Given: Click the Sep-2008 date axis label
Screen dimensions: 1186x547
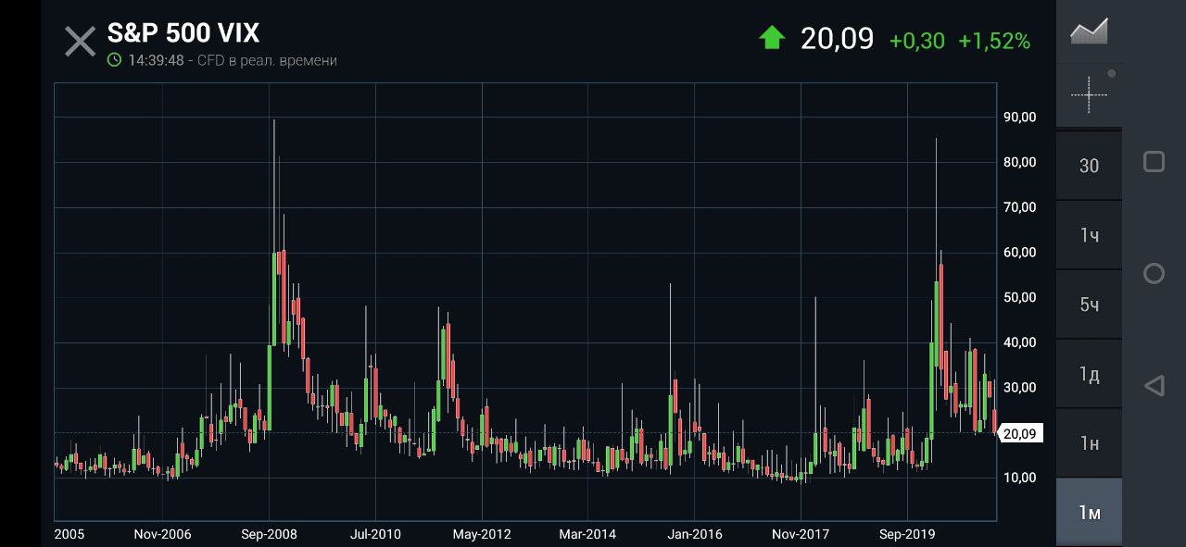Looking at the screenshot, I should tap(269, 534).
